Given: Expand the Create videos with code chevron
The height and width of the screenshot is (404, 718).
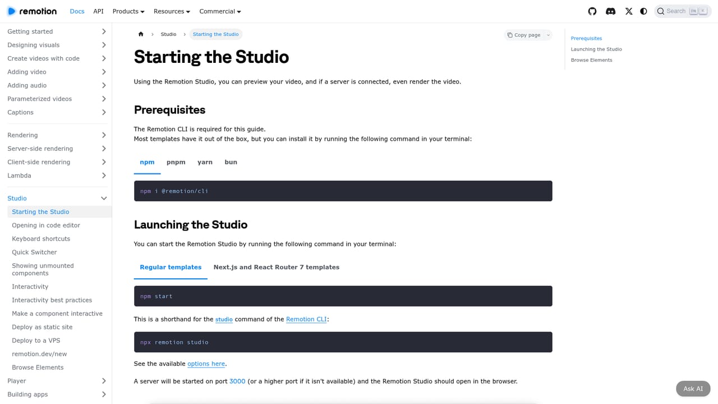Looking at the screenshot, I should [x=104, y=58].
